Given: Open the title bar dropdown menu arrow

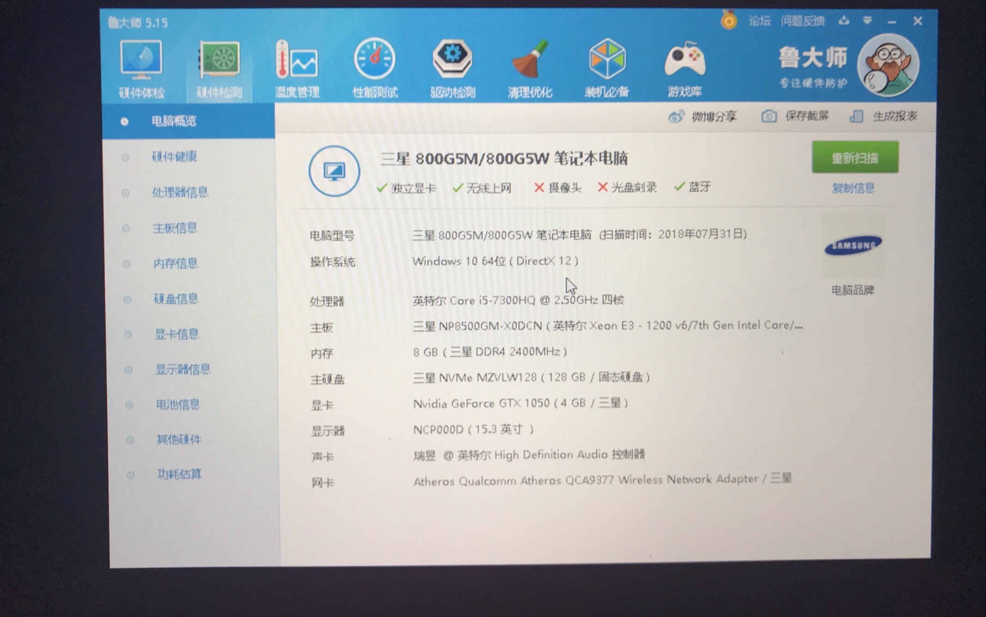Looking at the screenshot, I should (x=867, y=20).
